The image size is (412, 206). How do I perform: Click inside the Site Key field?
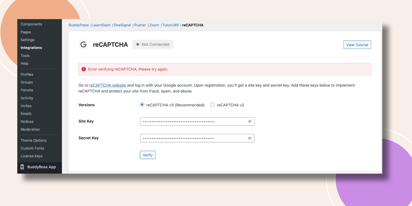click(193, 122)
